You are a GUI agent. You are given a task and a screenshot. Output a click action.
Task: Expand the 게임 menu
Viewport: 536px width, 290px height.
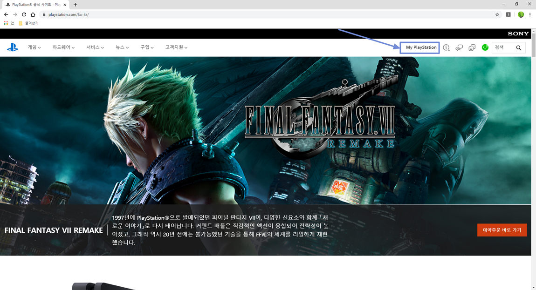[34, 47]
